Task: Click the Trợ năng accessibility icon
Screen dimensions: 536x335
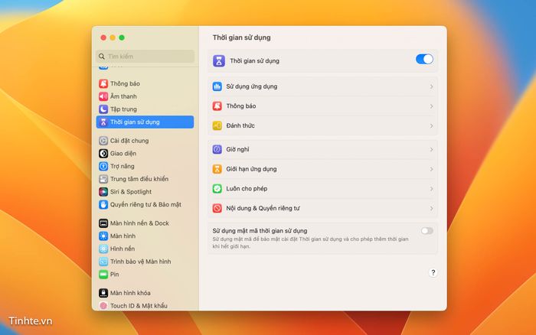Action: click(103, 166)
